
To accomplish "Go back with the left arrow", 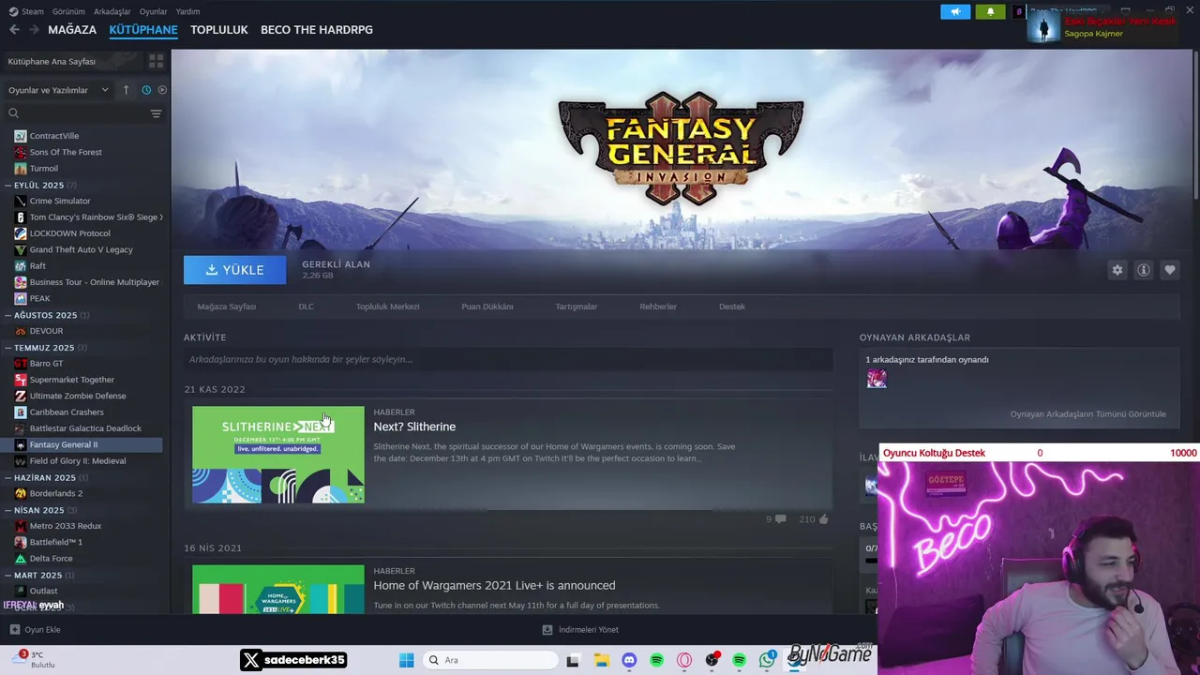I will pos(13,30).
